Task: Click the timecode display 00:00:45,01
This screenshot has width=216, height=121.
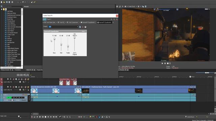Action: [23, 75]
